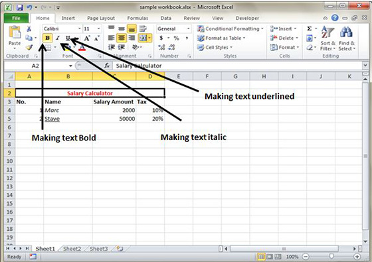Apply Accounting dollar number format
Image resolution: width=372 pixels, height=262 pixels.
point(161,38)
